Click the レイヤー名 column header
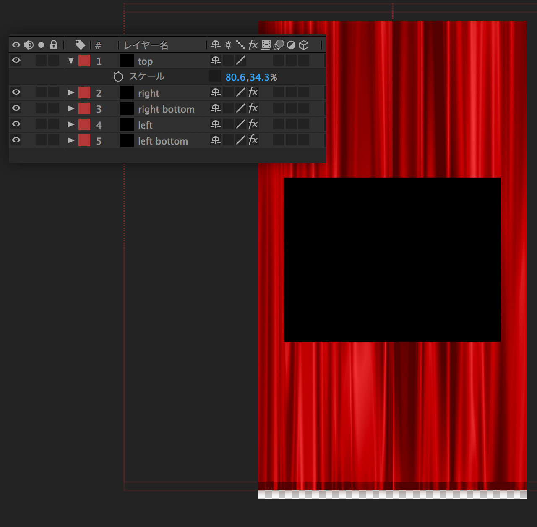This screenshot has height=527, width=537. click(x=146, y=45)
